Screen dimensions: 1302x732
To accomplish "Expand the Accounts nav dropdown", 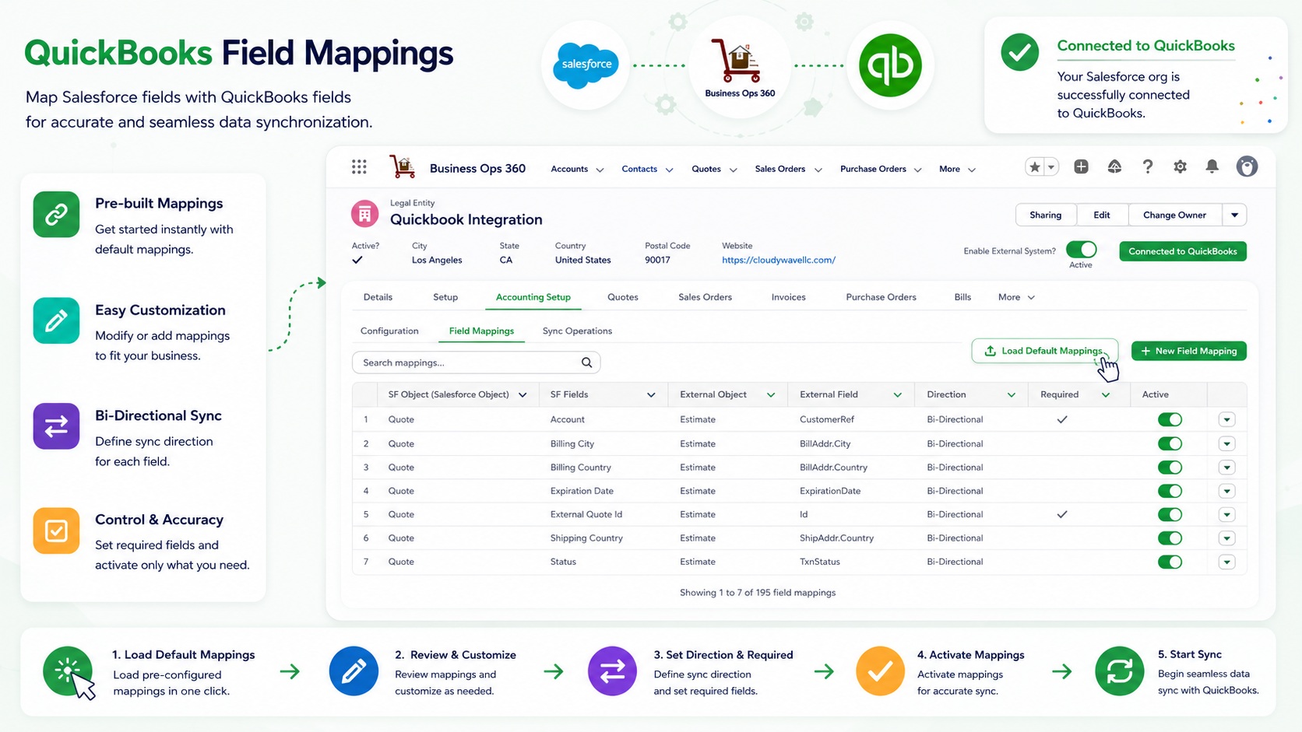I will point(600,170).
